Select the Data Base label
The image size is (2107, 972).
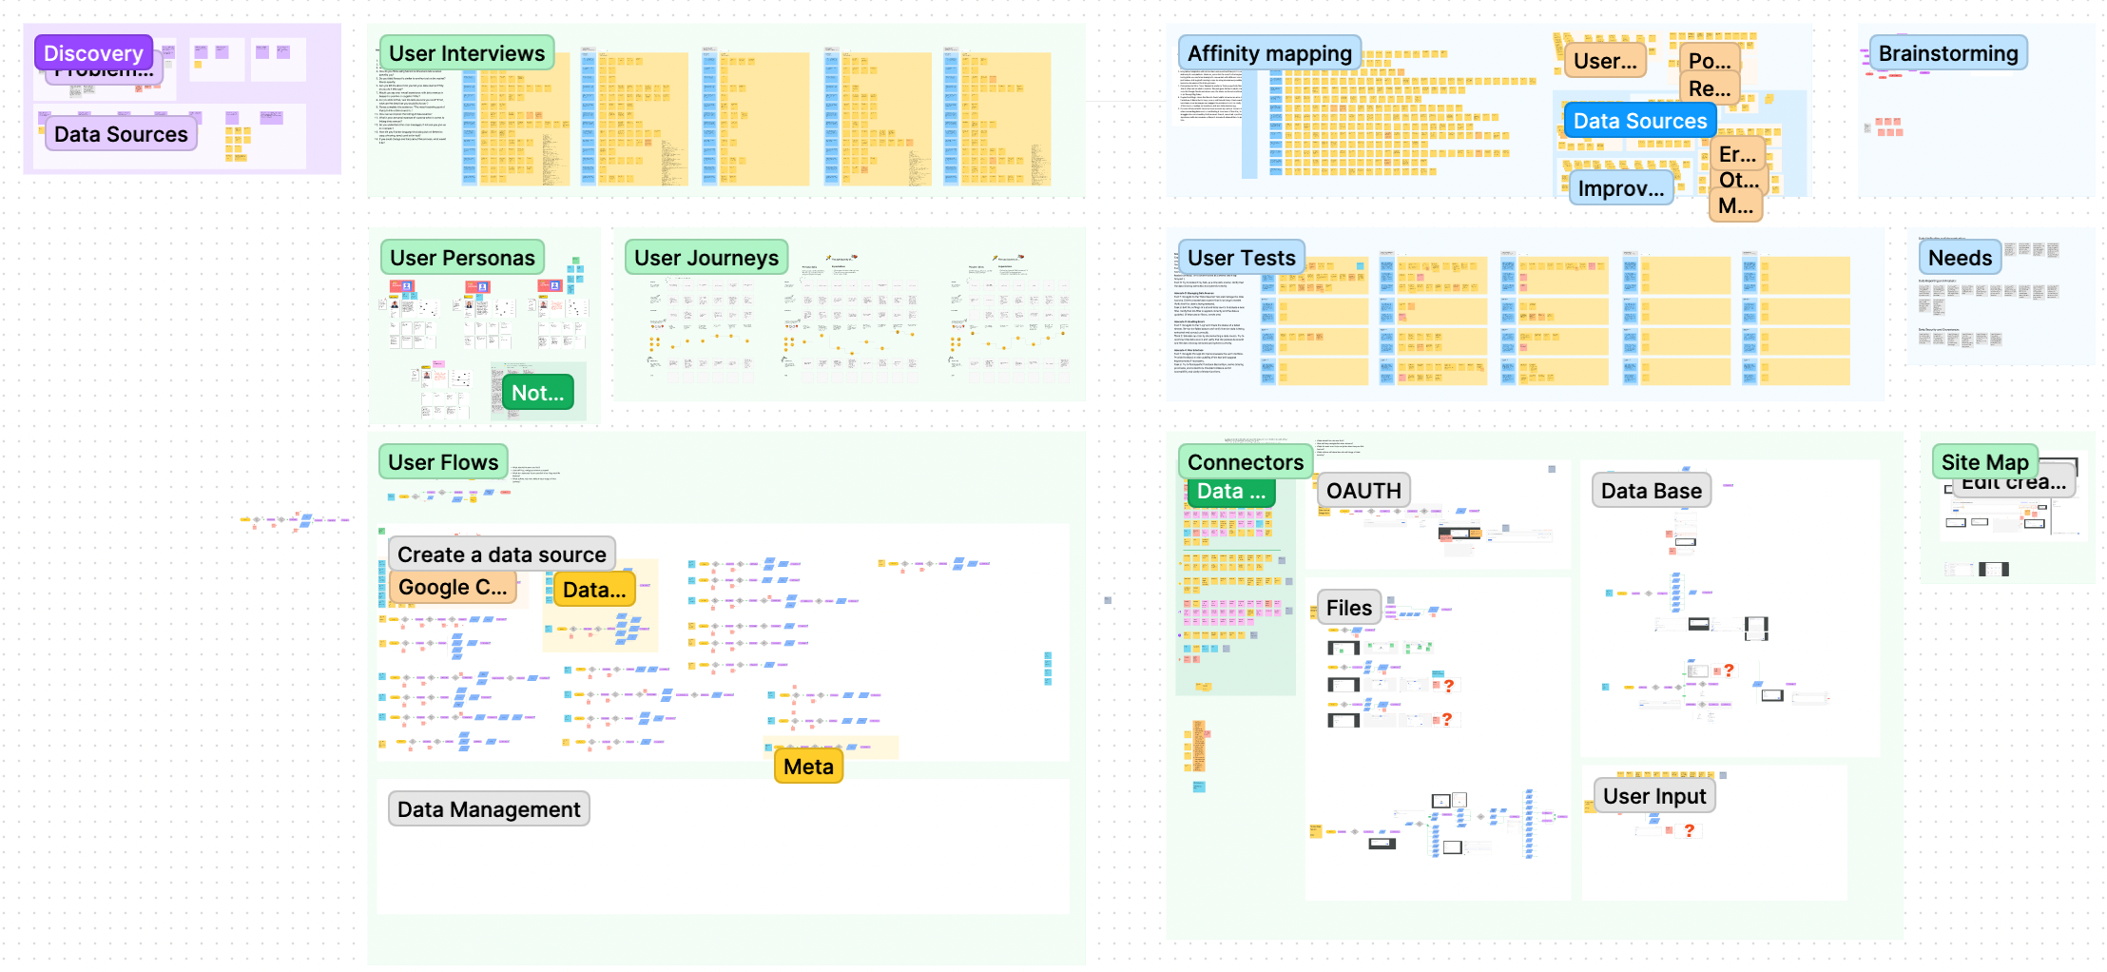[x=1651, y=491]
